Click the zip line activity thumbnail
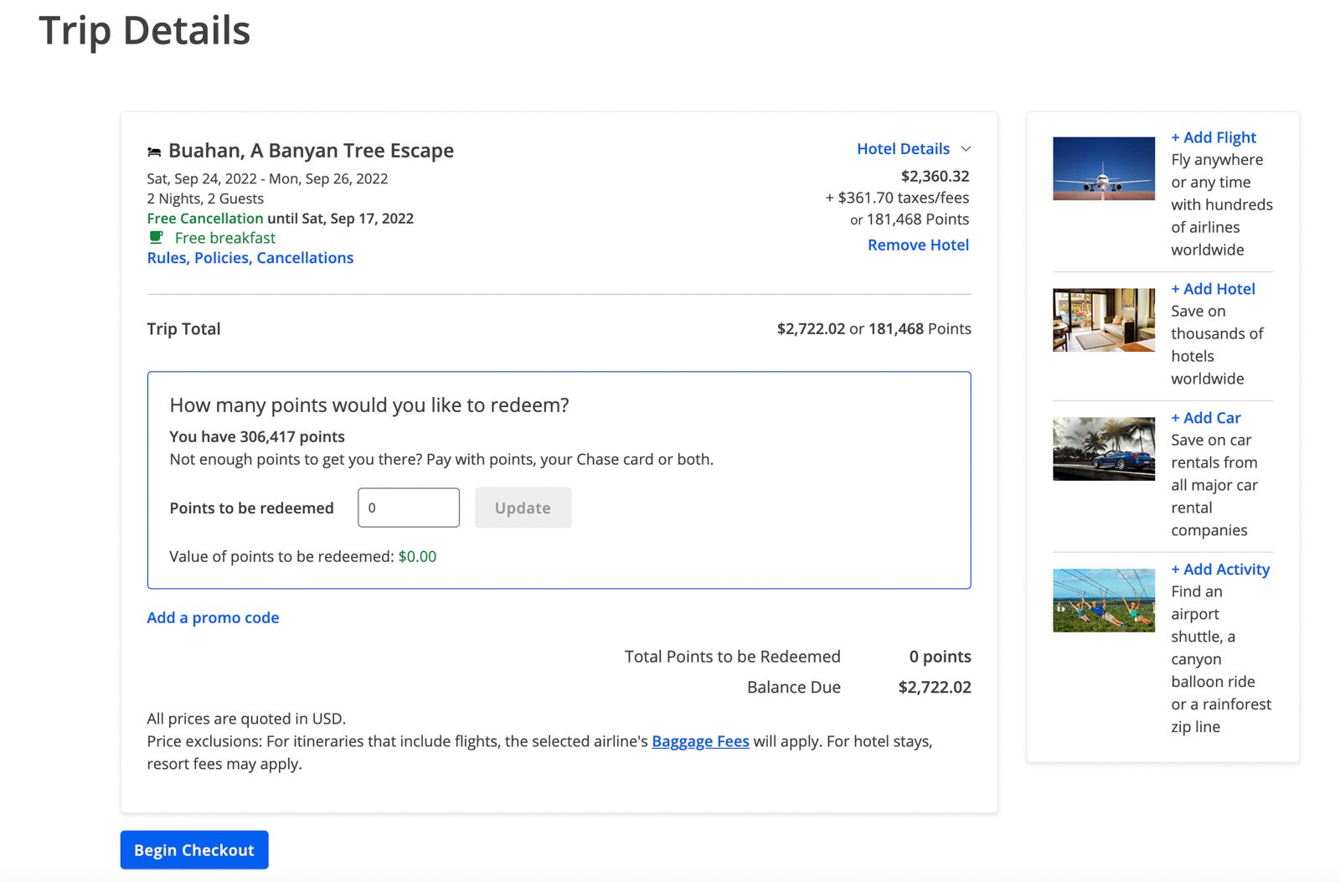1340x882 pixels. pos(1103,601)
